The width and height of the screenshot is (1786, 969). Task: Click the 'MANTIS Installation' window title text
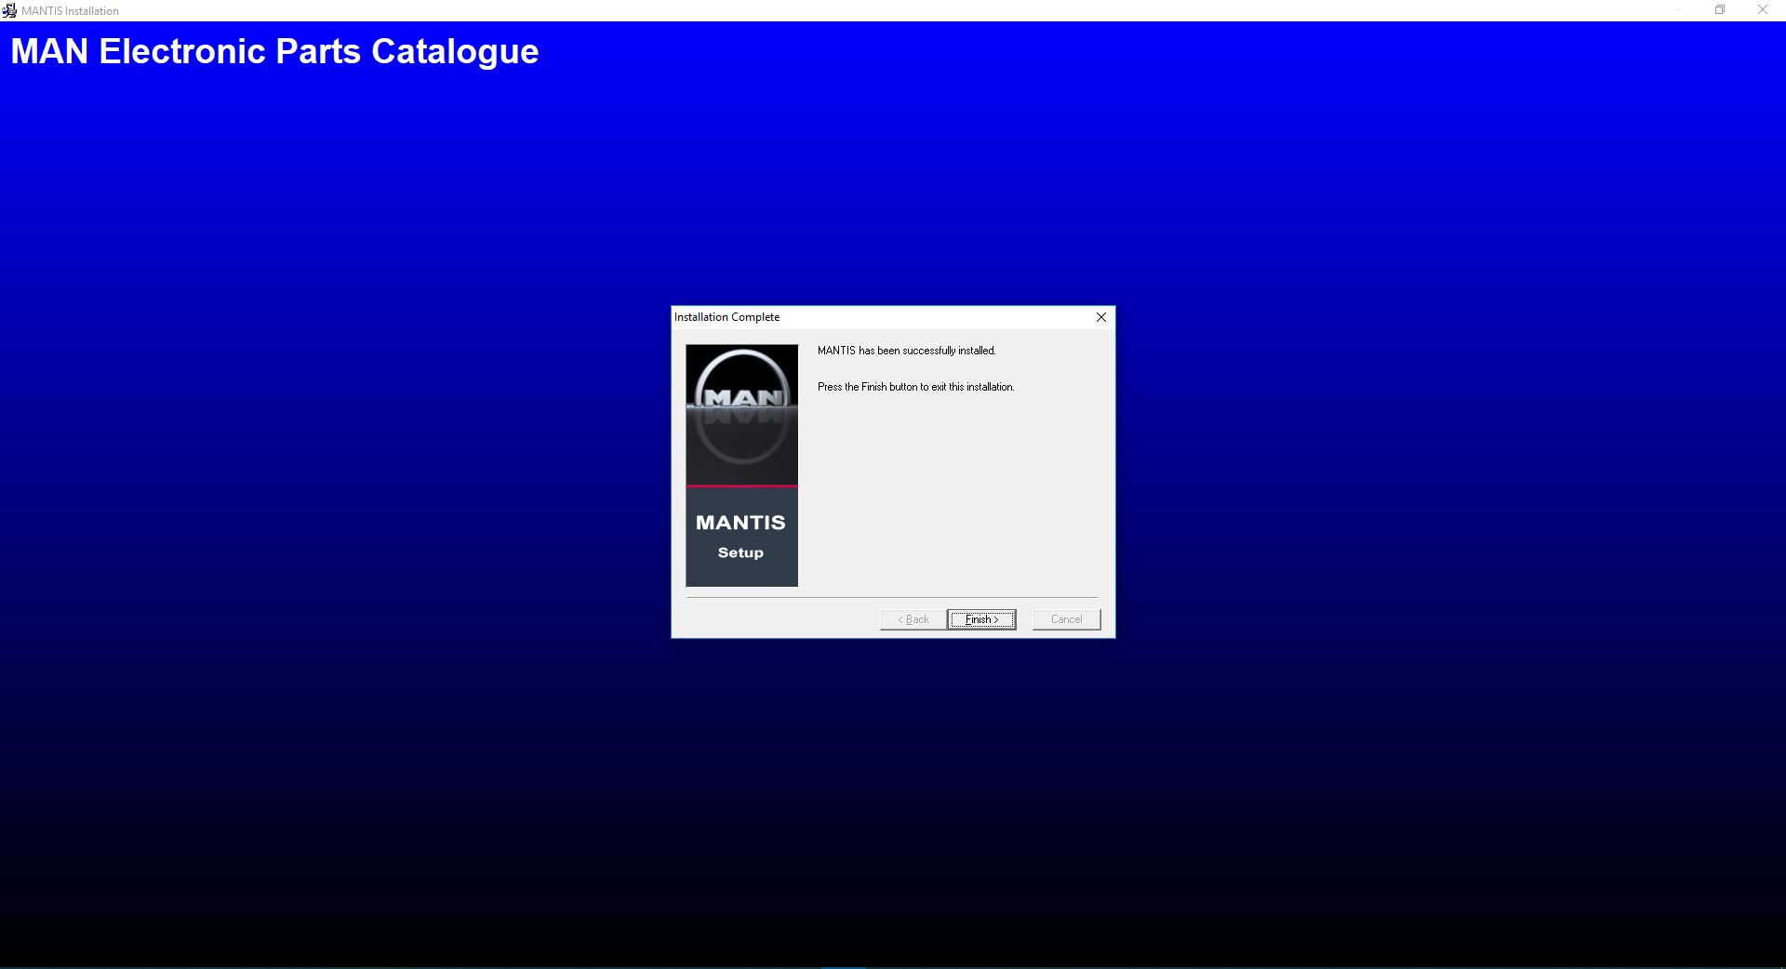pyautogui.click(x=70, y=11)
